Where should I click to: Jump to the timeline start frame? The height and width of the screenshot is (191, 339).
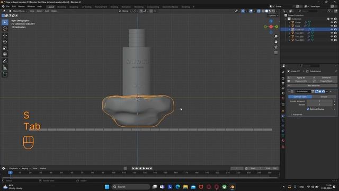point(133,168)
